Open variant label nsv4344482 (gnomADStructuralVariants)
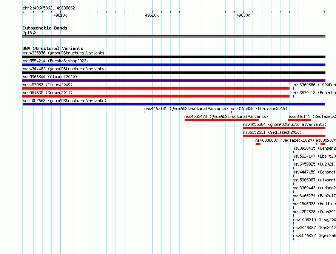 click(65, 69)
